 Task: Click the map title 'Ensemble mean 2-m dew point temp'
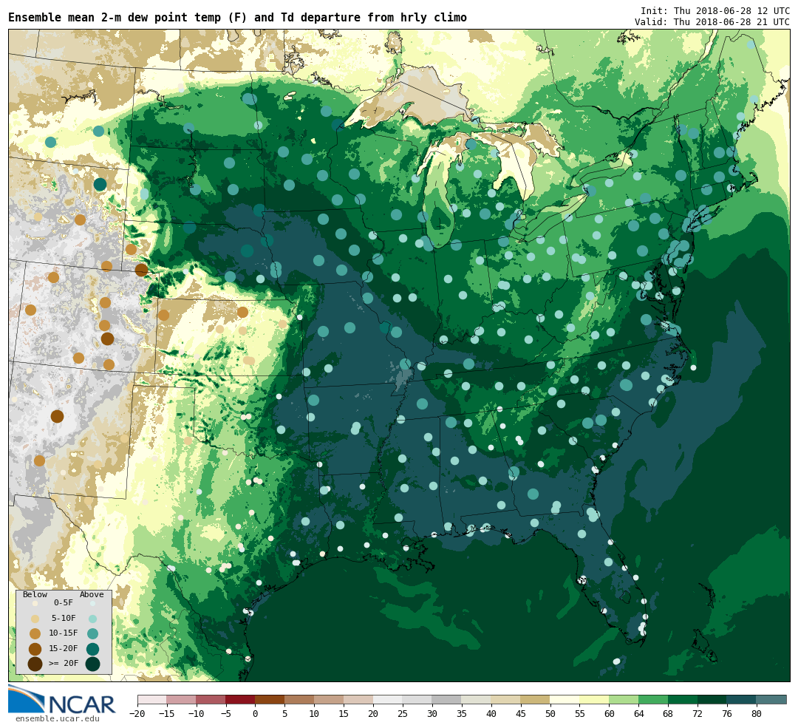tap(116, 18)
